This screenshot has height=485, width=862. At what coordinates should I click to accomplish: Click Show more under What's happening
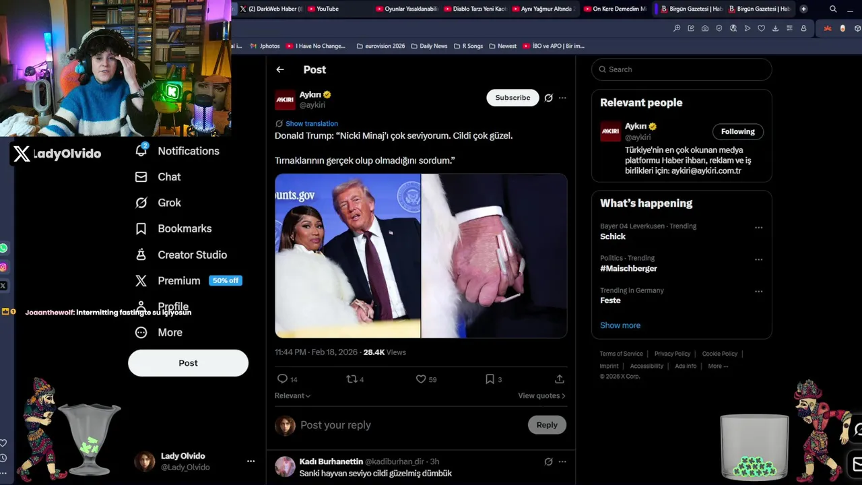[620, 325]
